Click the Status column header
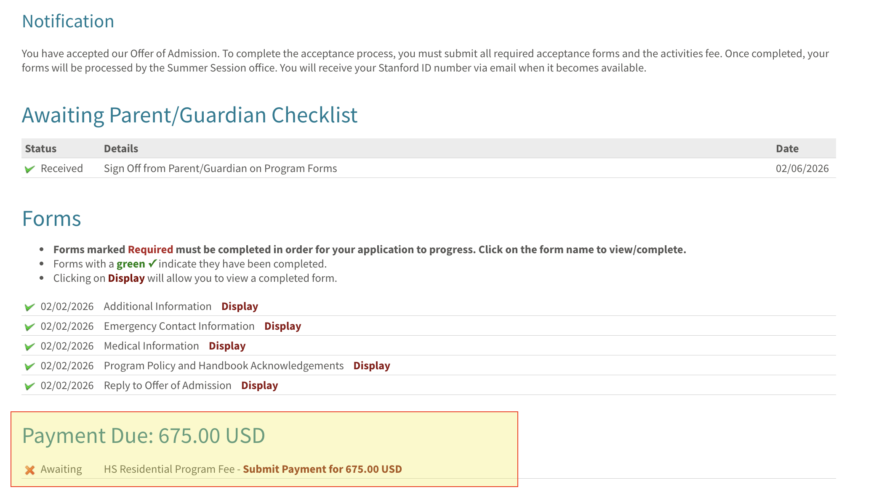Viewport: 879px width, 498px height. coord(41,148)
